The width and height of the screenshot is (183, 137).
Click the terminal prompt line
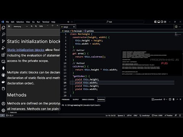coord(81,105)
